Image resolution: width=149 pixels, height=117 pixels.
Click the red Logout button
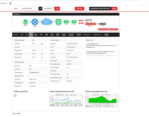click(114, 9)
